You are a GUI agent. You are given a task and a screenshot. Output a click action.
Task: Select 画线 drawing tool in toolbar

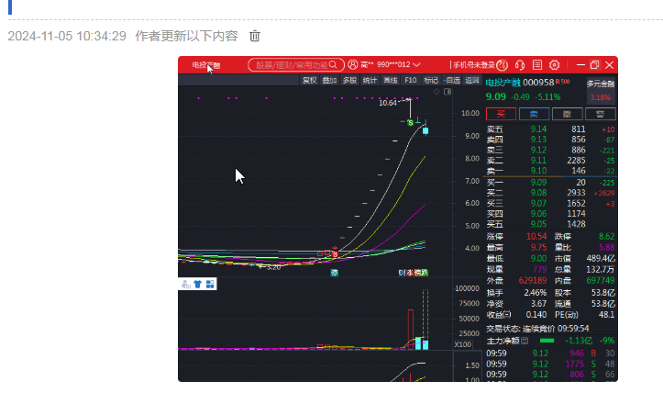(391, 80)
